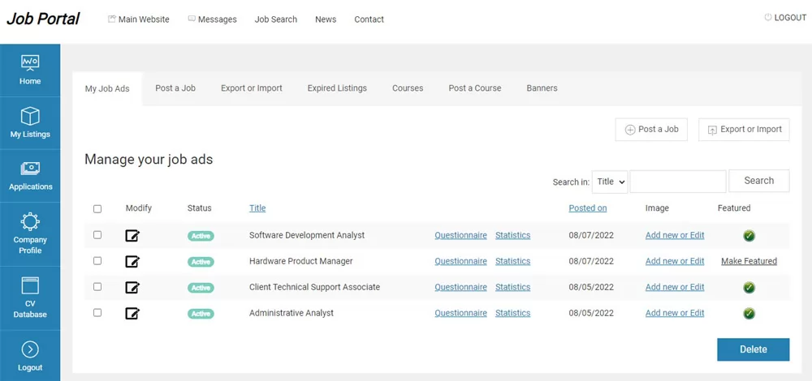Go to Applications in sidebar

coord(30,176)
